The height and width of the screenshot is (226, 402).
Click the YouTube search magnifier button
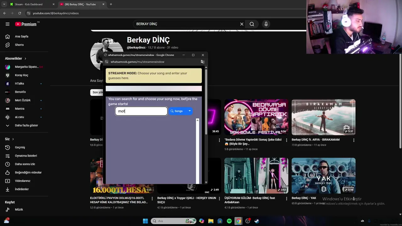pos(252,24)
